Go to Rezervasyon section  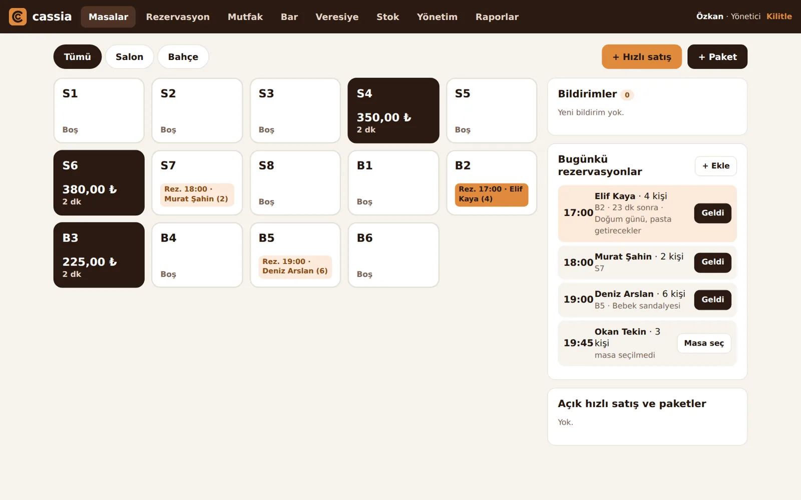click(178, 16)
